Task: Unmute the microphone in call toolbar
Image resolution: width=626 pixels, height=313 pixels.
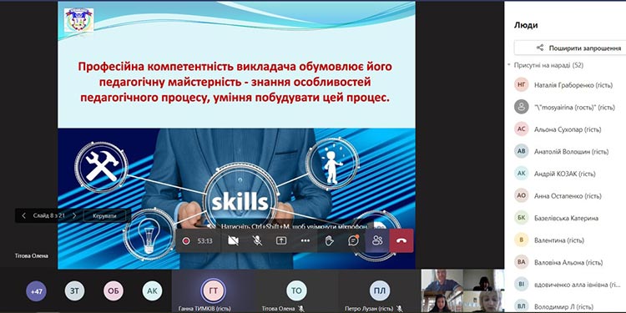Action: tap(258, 240)
